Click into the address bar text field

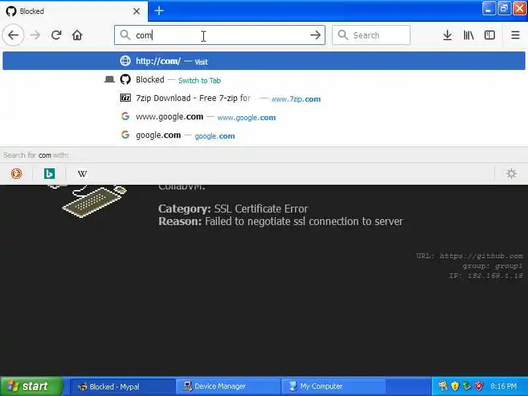[219, 35]
